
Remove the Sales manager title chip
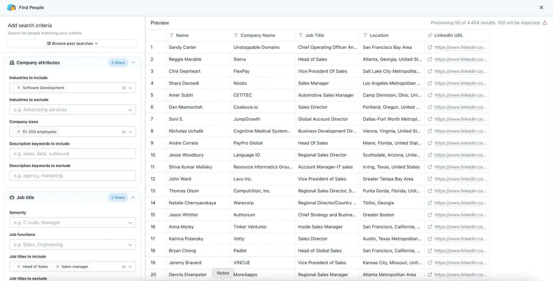(x=58, y=267)
